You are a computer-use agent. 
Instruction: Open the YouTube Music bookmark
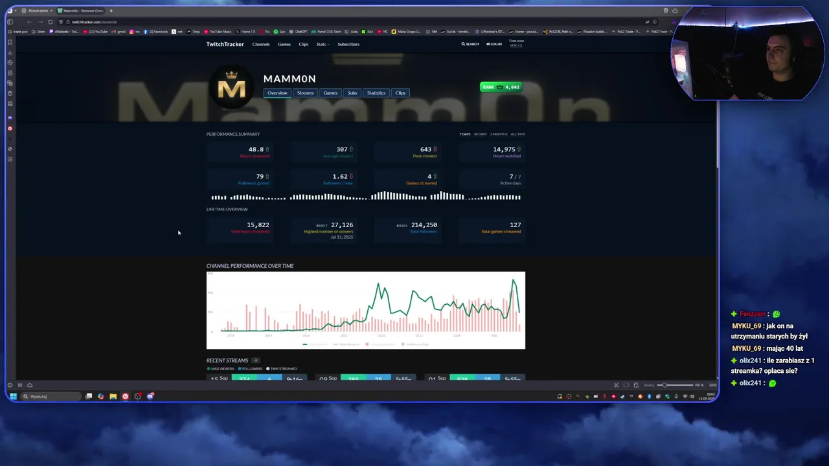coord(218,31)
